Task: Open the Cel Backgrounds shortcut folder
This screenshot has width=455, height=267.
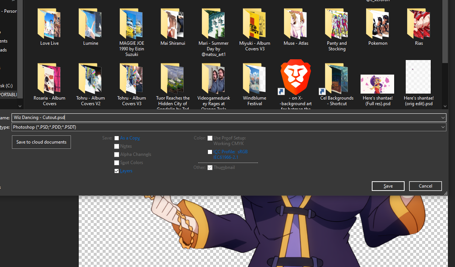Action: [337, 79]
